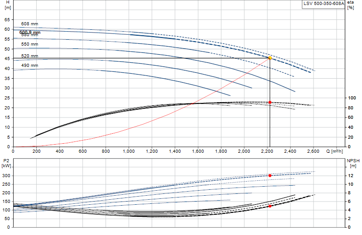Click the 608 mm impeller curve label

(x=29, y=24)
